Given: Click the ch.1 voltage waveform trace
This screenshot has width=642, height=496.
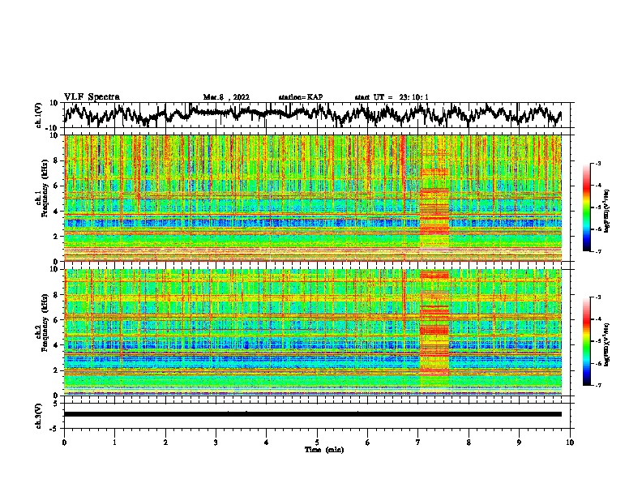Looking at the screenshot, I should pyautogui.click(x=312, y=114).
